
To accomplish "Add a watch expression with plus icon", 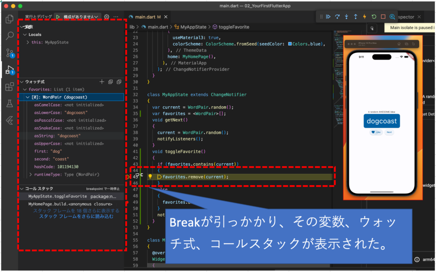I will click(x=101, y=82).
